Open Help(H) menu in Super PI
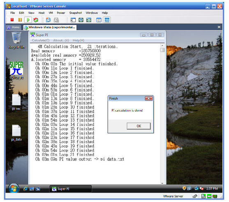Viewport: 229px width, 202px height. click(79, 40)
